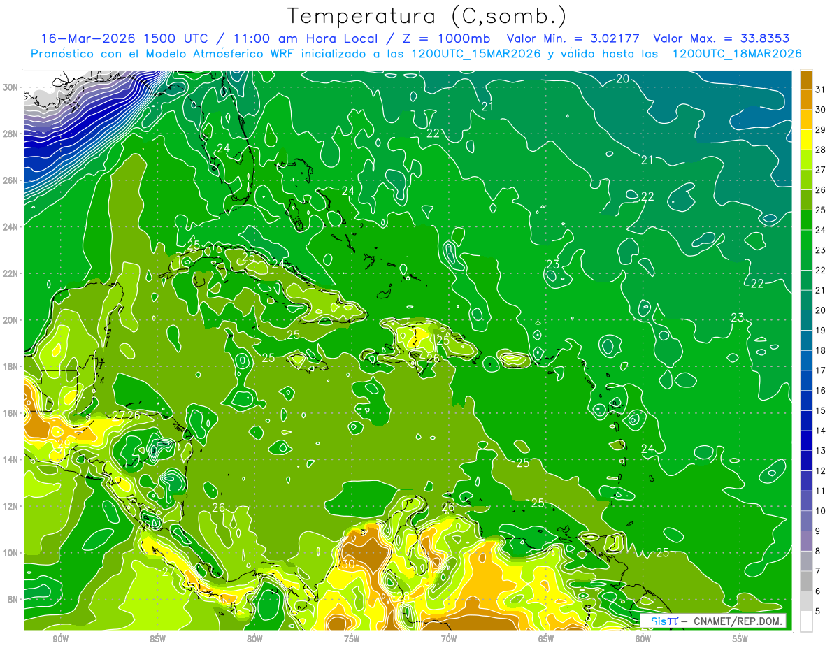
Task: Click the 85W longitude axis label
Action: coord(157,640)
